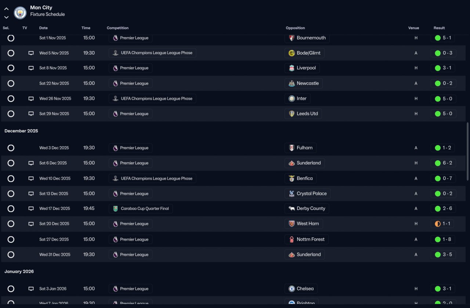View the 5 - 1 result against Bournemouth
This screenshot has width=470, height=308.
coord(444,38)
